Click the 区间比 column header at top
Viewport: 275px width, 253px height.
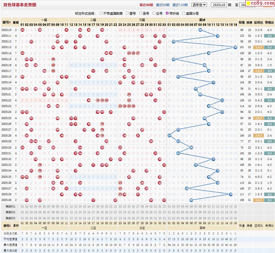coord(258,23)
